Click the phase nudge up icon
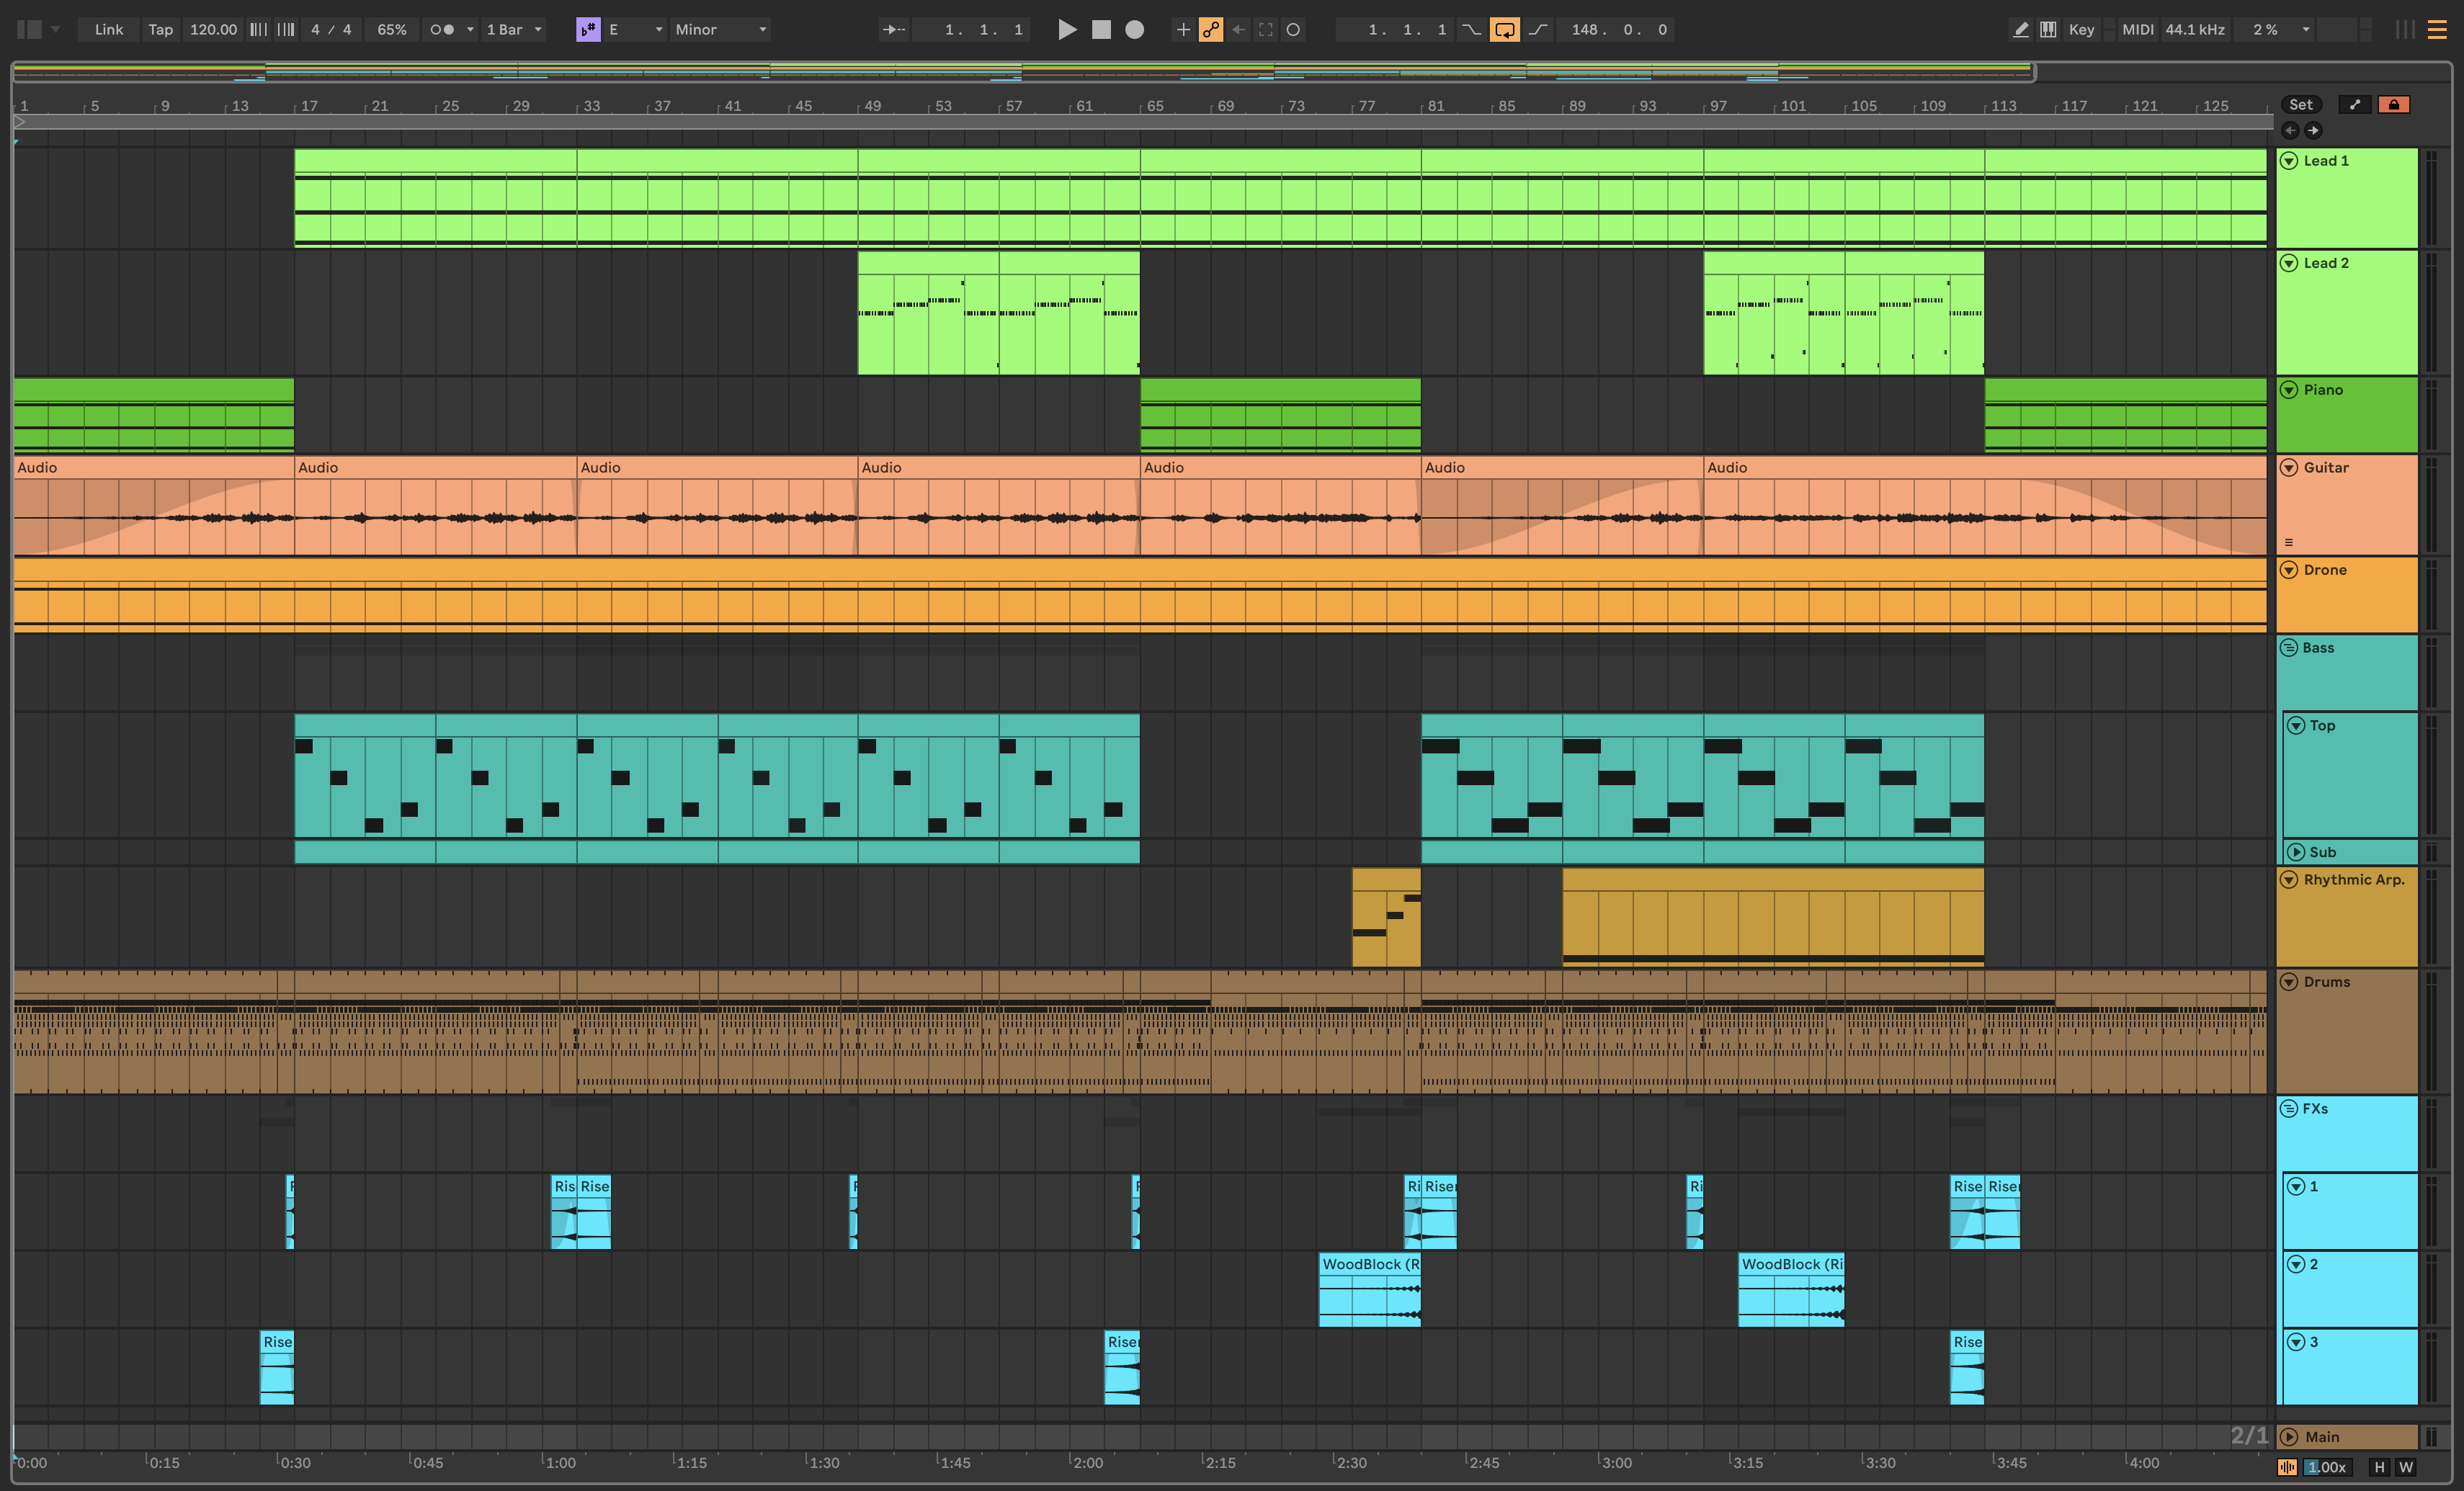Image resolution: width=2464 pixels, height=1491 pixels. 286,30
